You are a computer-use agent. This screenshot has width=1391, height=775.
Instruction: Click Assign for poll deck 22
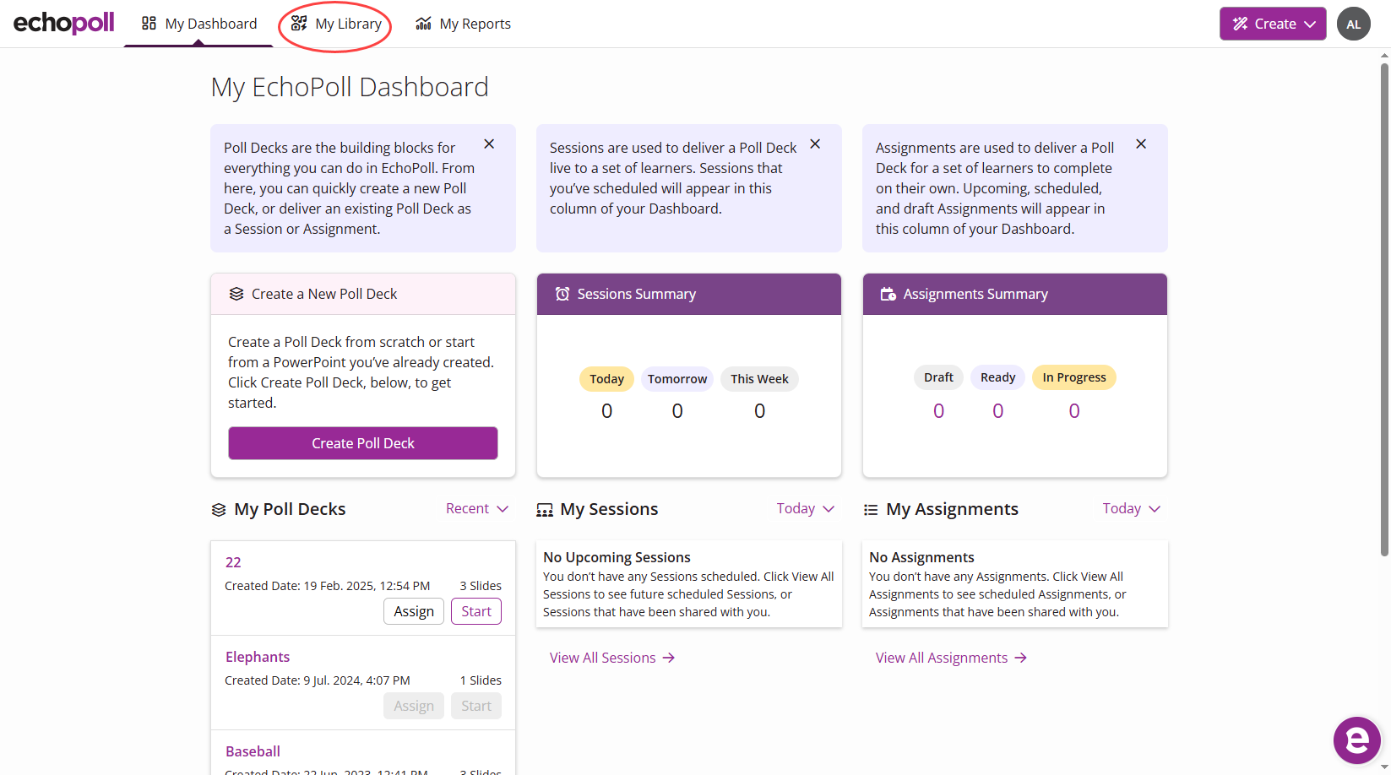point(414,611)
